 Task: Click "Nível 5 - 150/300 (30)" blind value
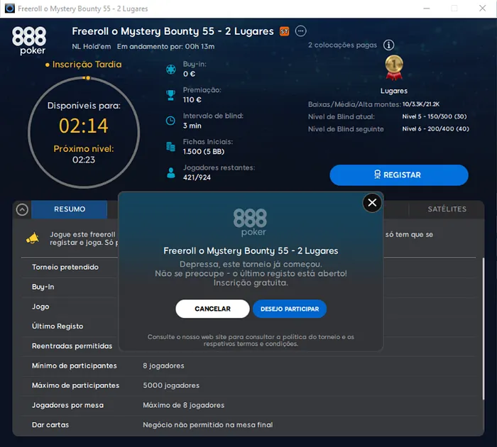click(x=435, y=116)
